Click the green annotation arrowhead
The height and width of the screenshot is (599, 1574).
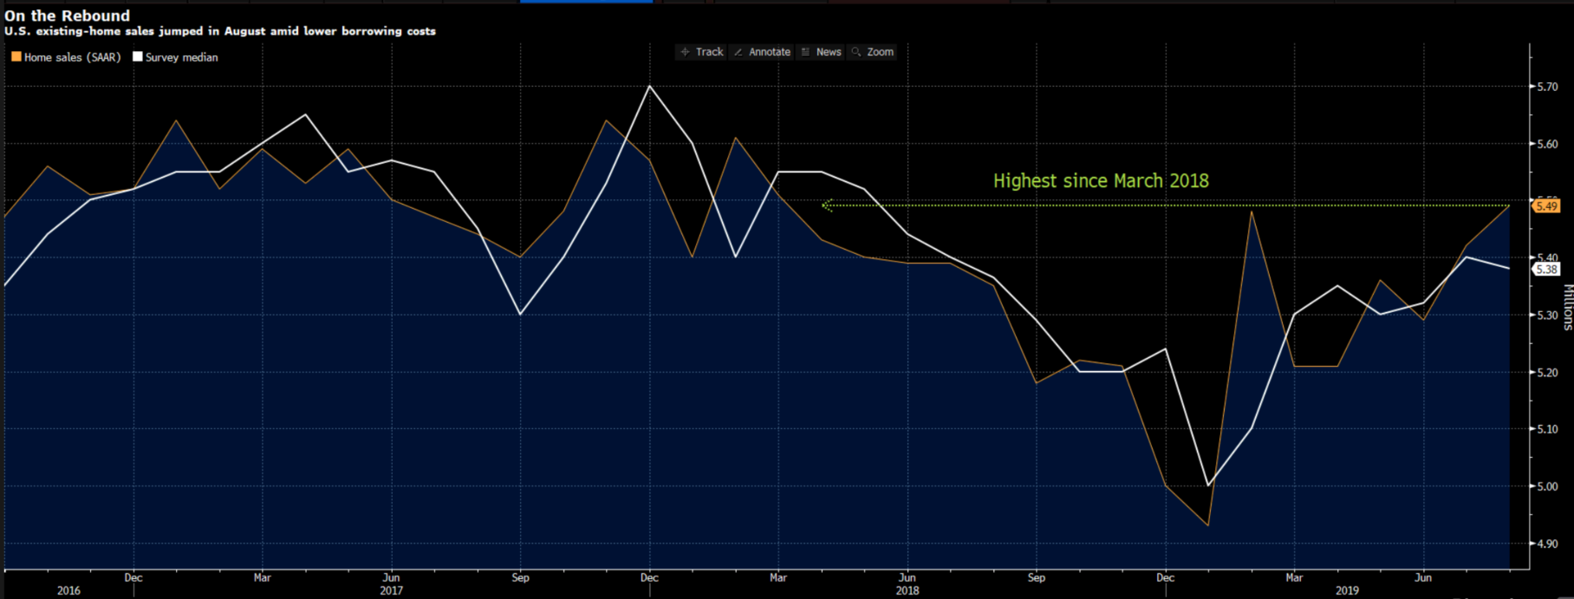point(827,205)
